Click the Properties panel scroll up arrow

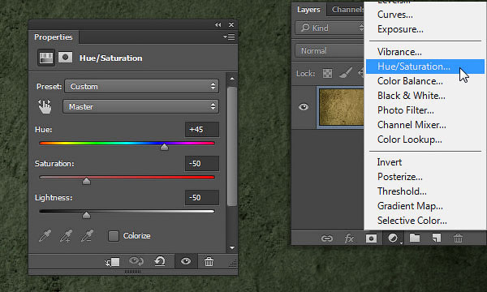click(x=232, y=79)
